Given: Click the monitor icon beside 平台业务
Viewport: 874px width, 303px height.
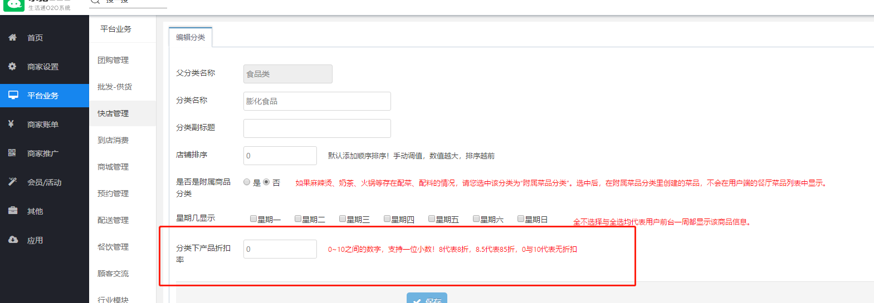Looking at the screenshot, I should tap(13, 95).
